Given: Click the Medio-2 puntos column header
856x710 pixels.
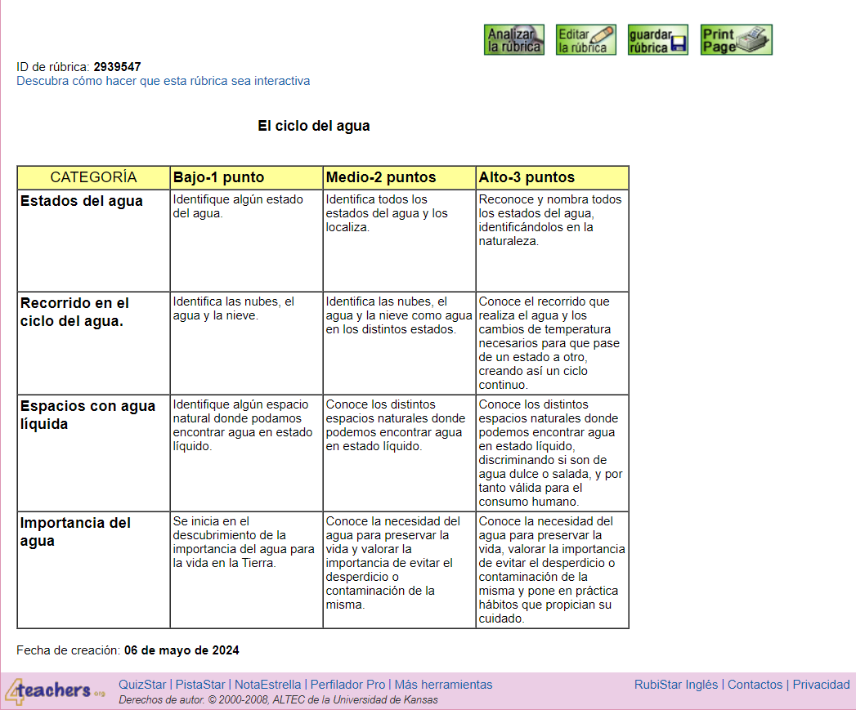Looking at the screenshot, I should pyautogui.click(x=399, y=177).
